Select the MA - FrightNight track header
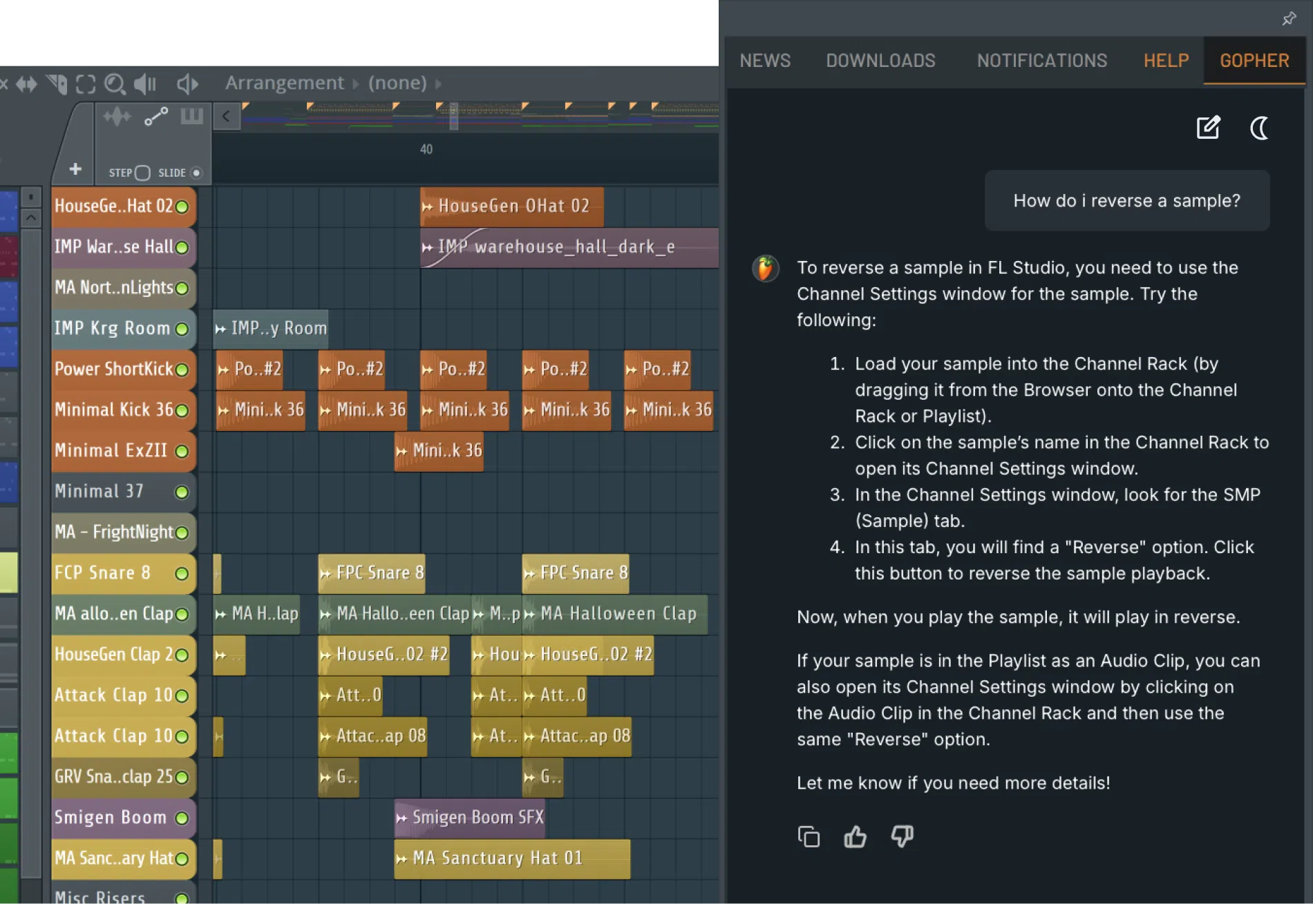1313x904 pixels. point(123,532)
